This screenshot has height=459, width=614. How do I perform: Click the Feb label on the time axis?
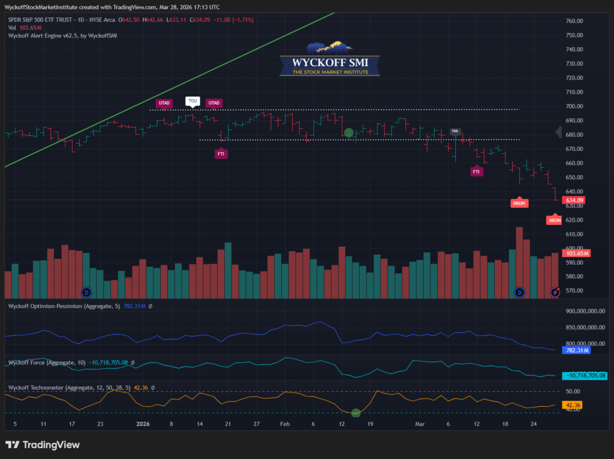(285, 424)
